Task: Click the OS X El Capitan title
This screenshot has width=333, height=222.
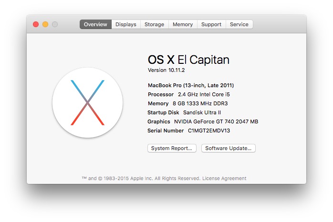Action: pyautogui.click(x=188, y=60)
